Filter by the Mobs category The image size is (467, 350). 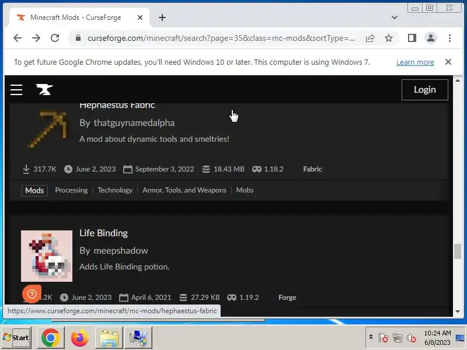pyautogui.click(x=245, y=190)
